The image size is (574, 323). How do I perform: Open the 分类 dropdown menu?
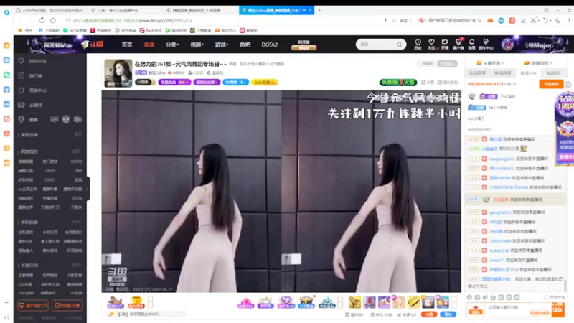(171, 45)
